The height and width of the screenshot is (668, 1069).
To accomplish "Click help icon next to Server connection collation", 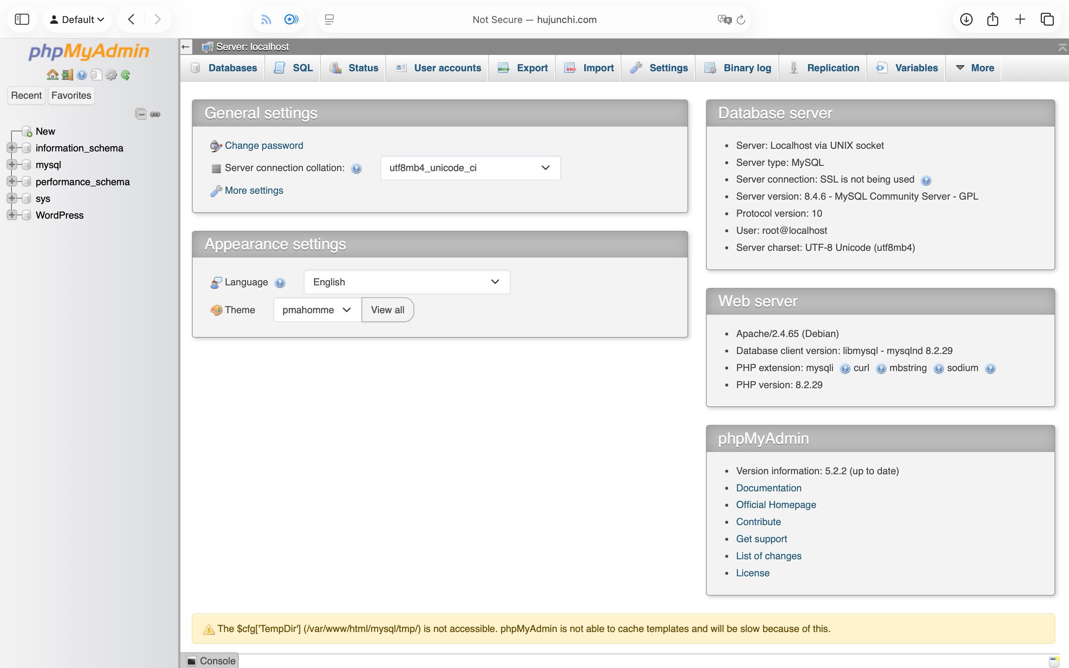I will [356, 168].
